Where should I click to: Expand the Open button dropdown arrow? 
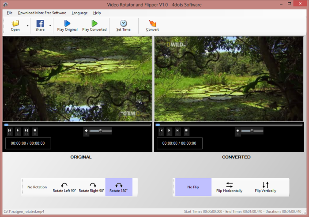coord(27,26)
